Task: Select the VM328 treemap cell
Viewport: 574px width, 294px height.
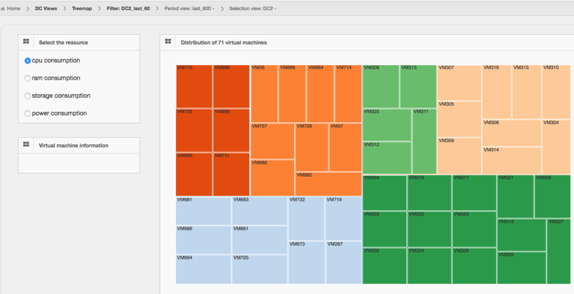Action: click(x=552, y=196)
